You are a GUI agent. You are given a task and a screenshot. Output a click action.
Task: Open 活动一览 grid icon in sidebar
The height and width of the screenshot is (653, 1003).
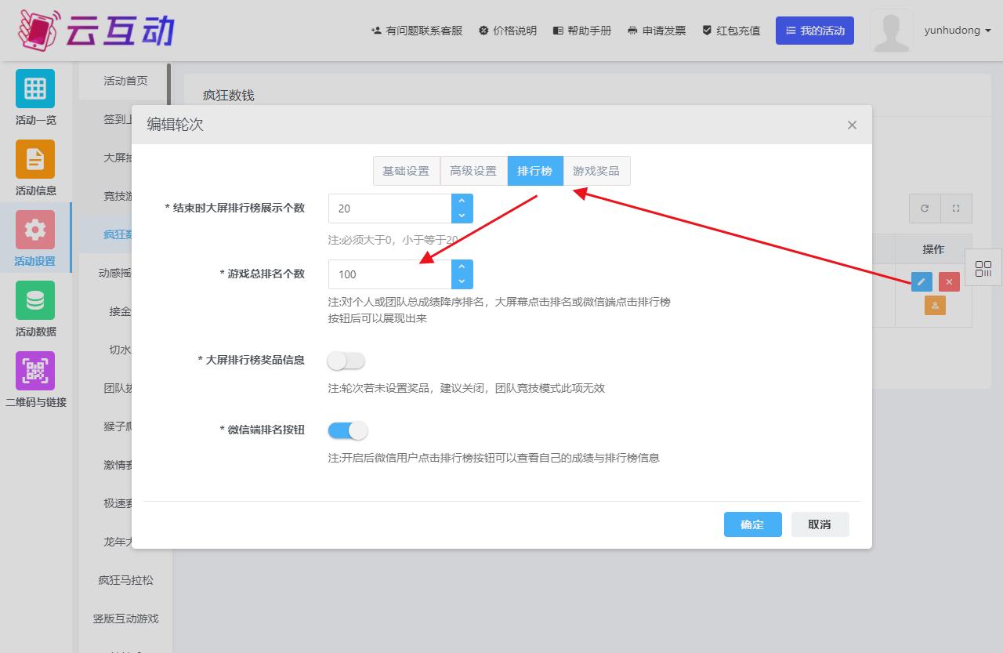35,89
